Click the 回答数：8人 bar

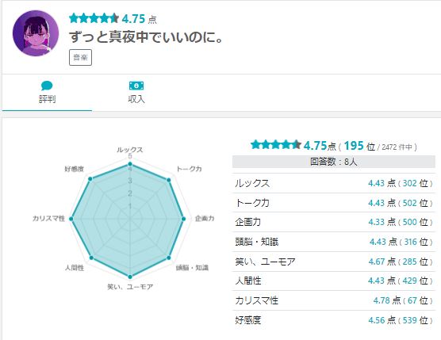click(x=334, y=162)
